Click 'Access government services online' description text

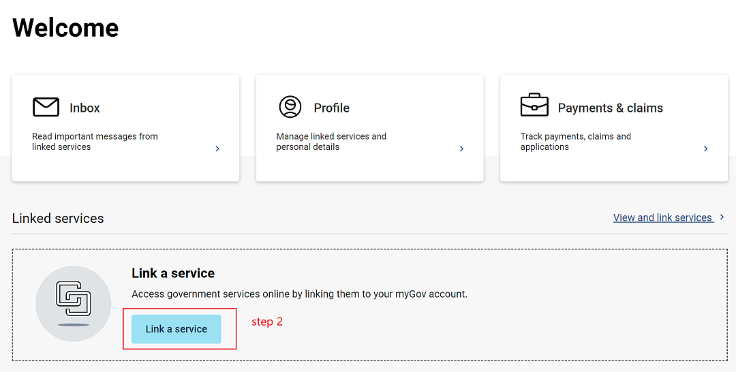pos(299,294)
